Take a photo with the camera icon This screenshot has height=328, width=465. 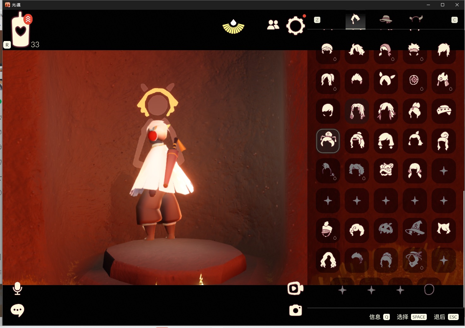coord(296,310)
